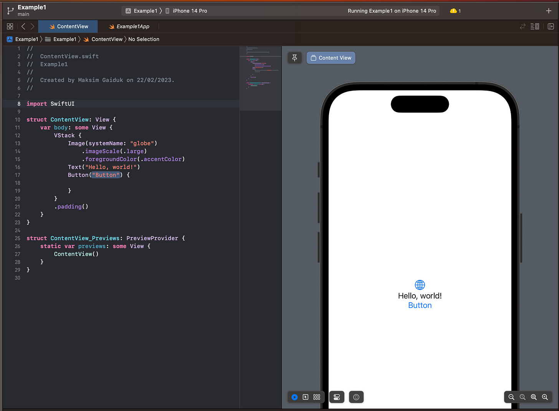The height and width of the screenshot is (411, 559).
Task: Open the Example1 folder breadcrumb
Action: 61,39
